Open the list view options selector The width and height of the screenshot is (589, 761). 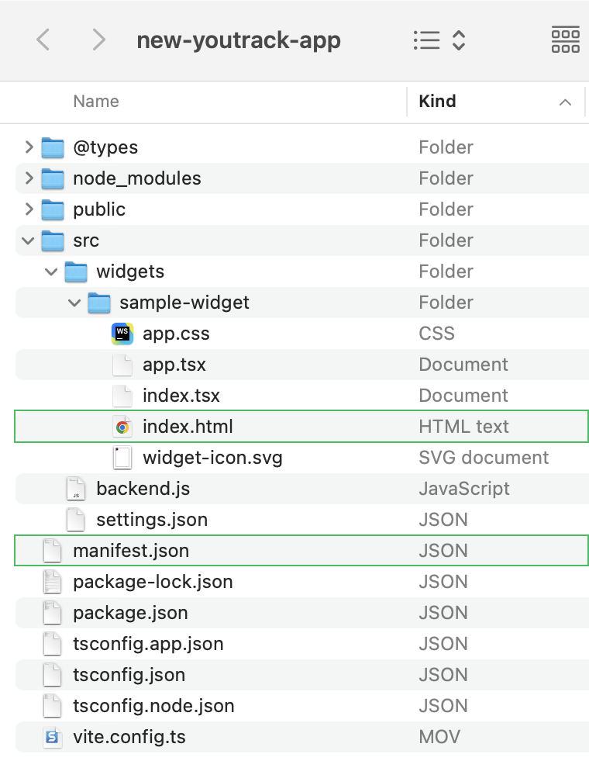pyautogui.click(x=439, y=40)
